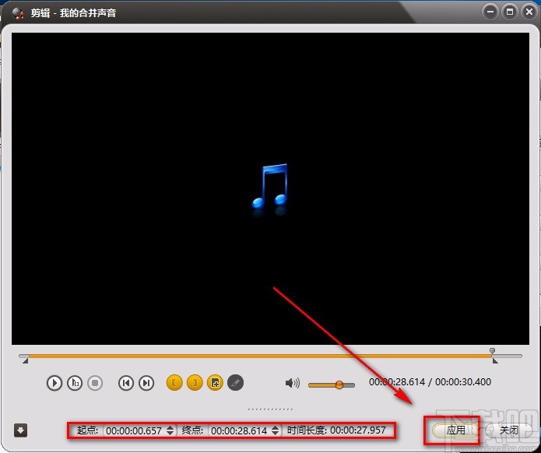Screen dimensions: 541x453
Task: Click the dotted panel resize grip
Action: click(x=270, y=409)
